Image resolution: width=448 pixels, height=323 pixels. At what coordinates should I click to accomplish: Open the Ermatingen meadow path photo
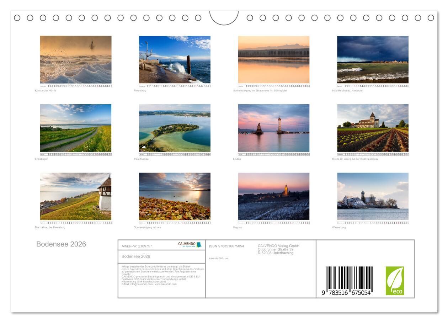76,128
